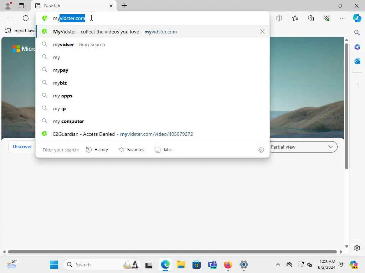Open sidebar settings gear icon
Screen dimensions: 365x273
tap(357, 248)
